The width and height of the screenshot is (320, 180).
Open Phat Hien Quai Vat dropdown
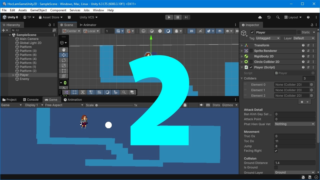click(x=295, y=124)
